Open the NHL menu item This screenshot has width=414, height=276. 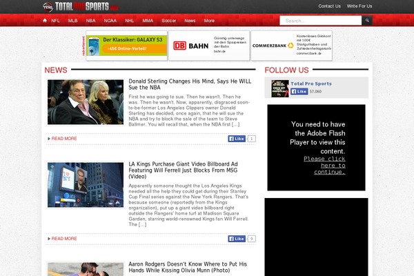(130, 21)
